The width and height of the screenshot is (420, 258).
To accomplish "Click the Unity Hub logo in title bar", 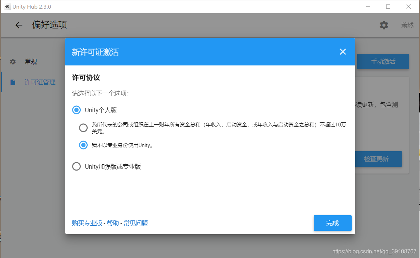I will point(8,7).
